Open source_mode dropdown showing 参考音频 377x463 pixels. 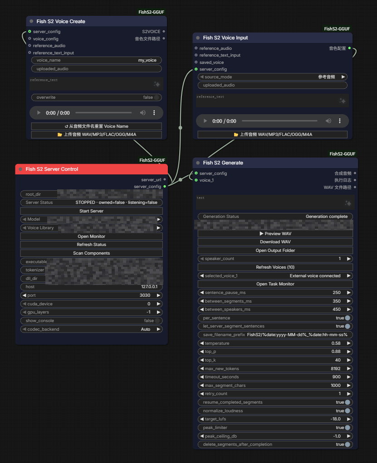click(272, 77)
